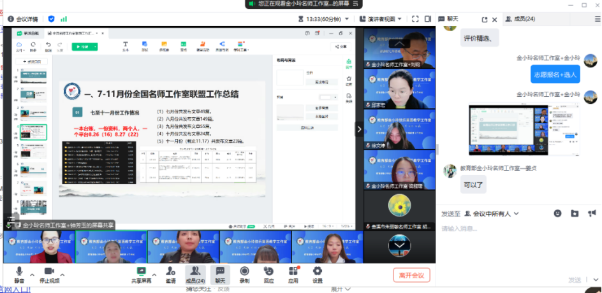Open the screenshot image shared in chat
602x293 pixels.
point(524,129)
